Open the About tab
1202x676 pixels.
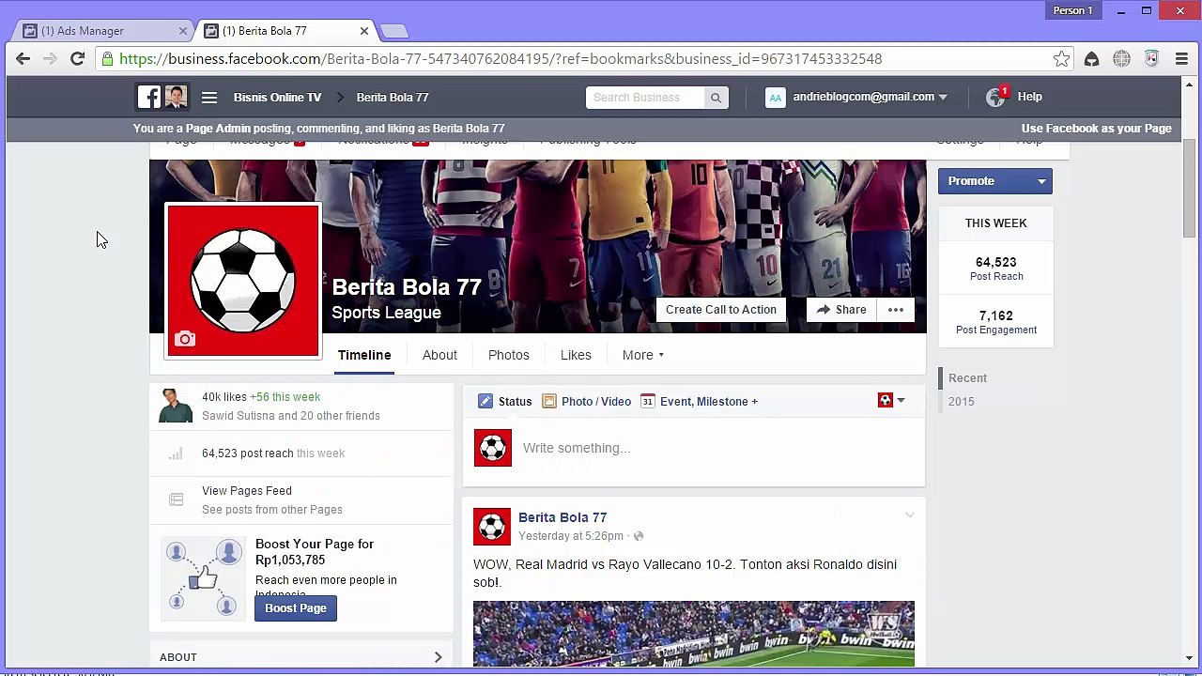click(439, 355)
